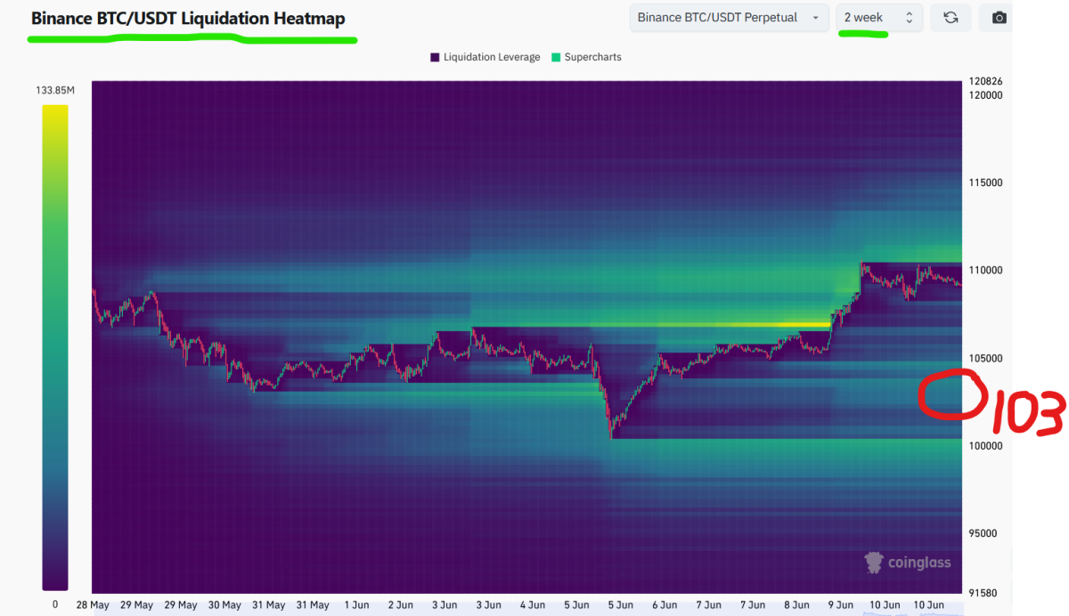Click the 28 May date axis label

[x=93, y=604]
